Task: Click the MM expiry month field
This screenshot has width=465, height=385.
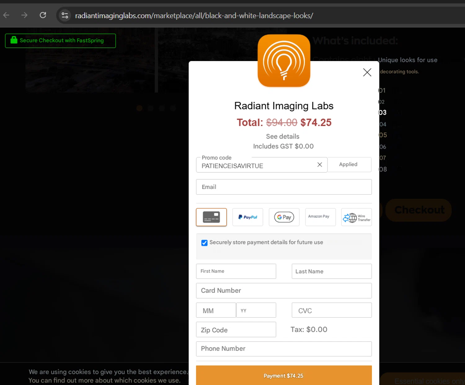Action: pyautogui.click(x=216, y=310)
